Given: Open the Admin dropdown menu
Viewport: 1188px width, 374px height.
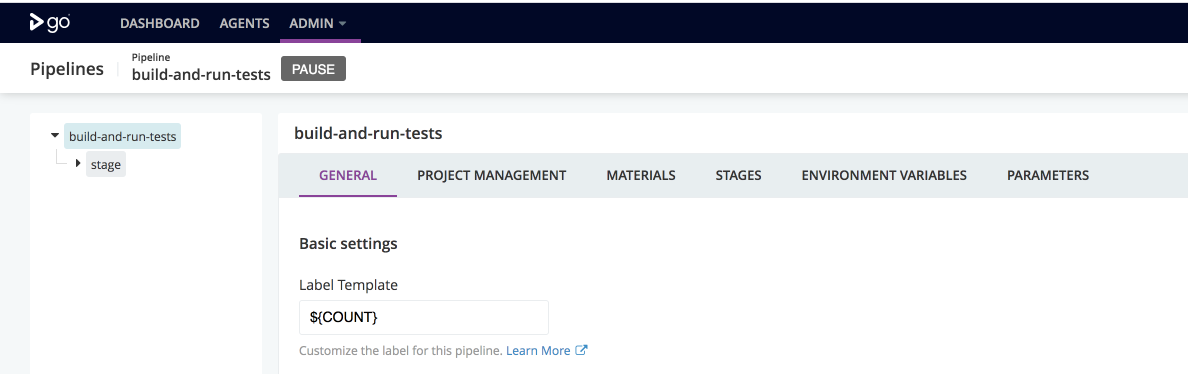Looking at the screenshot, I should [x=317, y=23].
